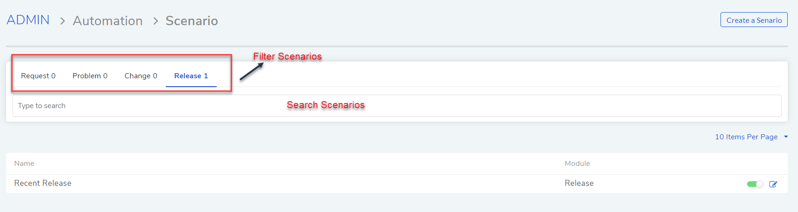The height and width of the screenshot is (212, 798).
Task: Click the Scenario breadcrumb
Action: pyautogui.click(x=192, y=21)
